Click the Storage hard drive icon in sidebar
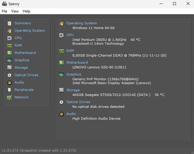The image size is (194, 154). [x=9, y=68]
